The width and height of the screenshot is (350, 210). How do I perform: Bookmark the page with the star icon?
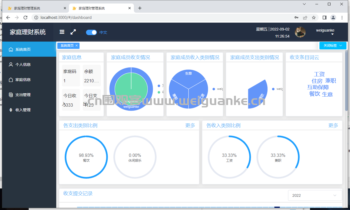point(314,18)
